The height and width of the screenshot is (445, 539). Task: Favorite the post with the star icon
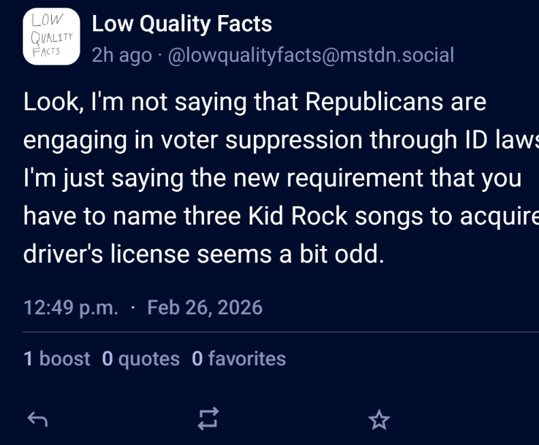(379, 420)
